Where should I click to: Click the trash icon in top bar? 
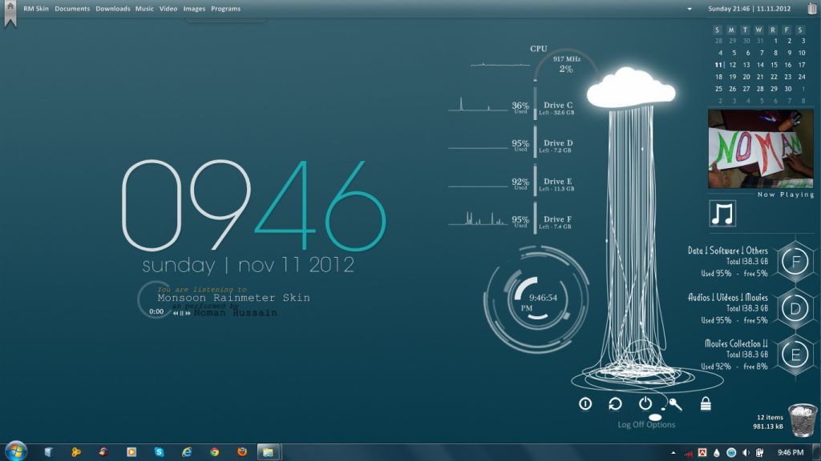811,8
